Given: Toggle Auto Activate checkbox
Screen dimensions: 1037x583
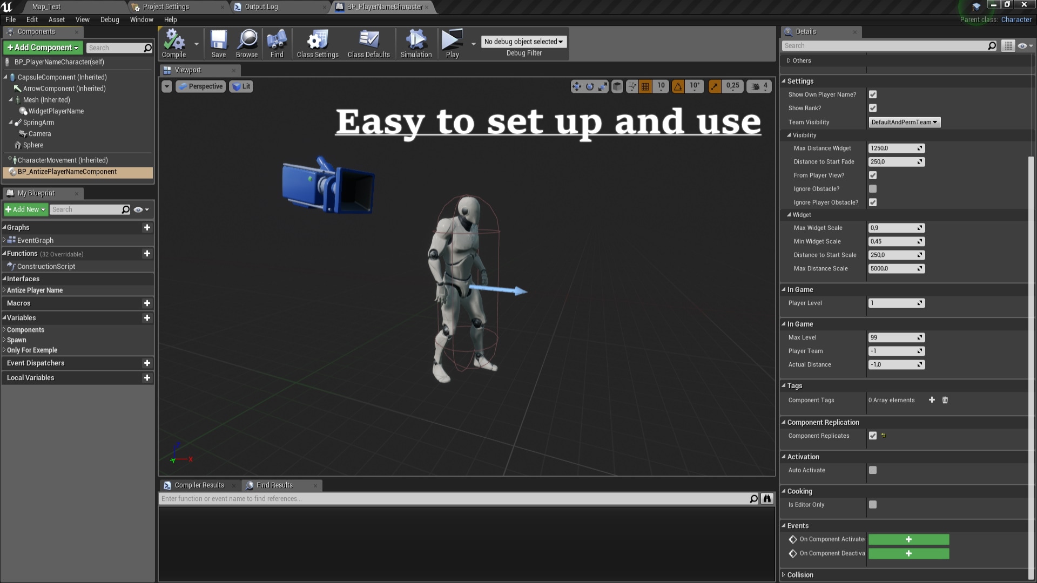Looking at the screenshot, I should click(873, 470).
